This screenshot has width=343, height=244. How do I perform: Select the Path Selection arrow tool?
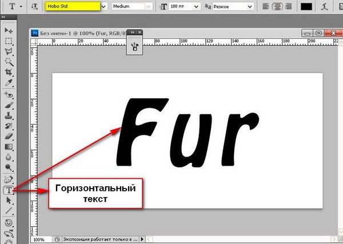[9, 201]
